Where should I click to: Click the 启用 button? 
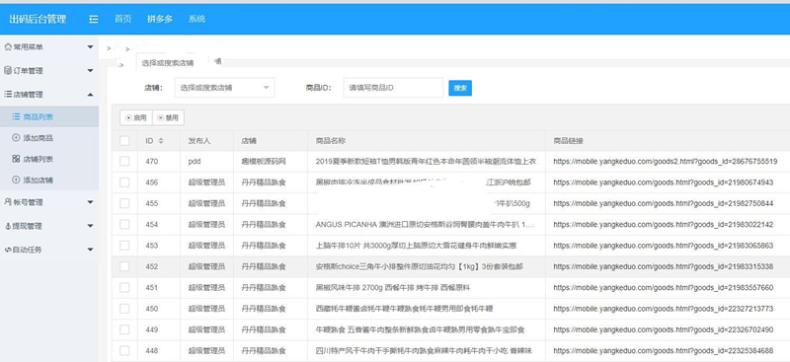click(x=136, y=117)
